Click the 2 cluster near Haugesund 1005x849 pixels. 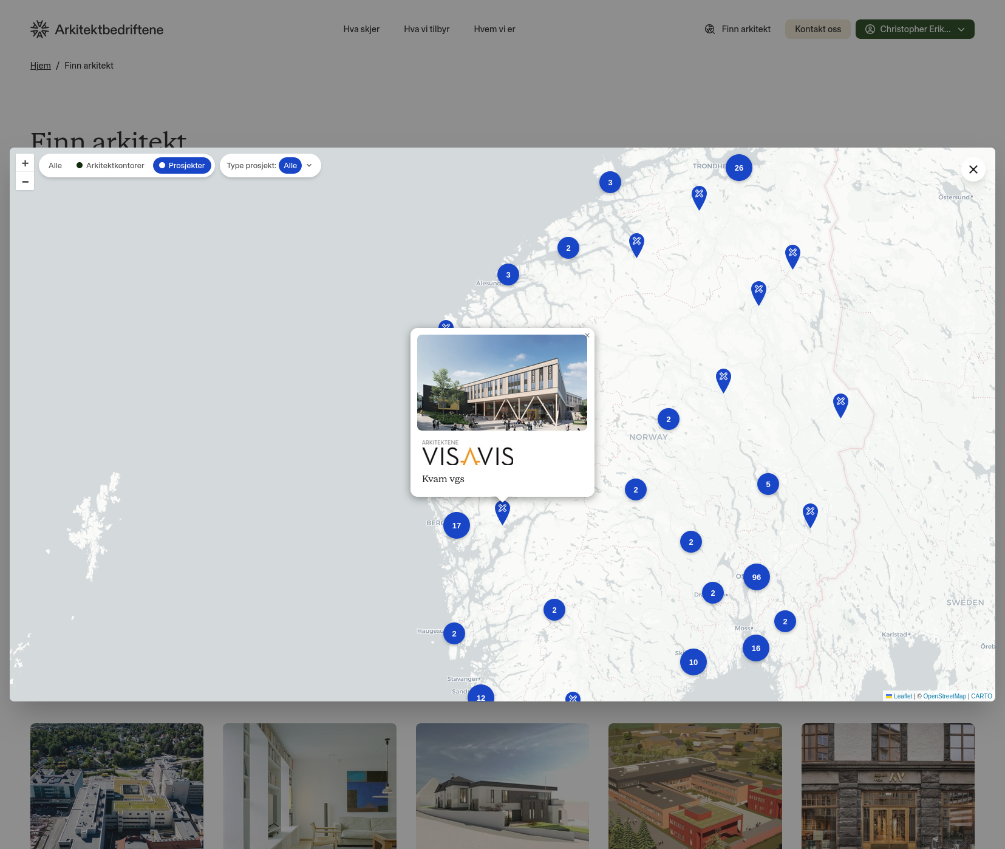click(x=454, y=633)
